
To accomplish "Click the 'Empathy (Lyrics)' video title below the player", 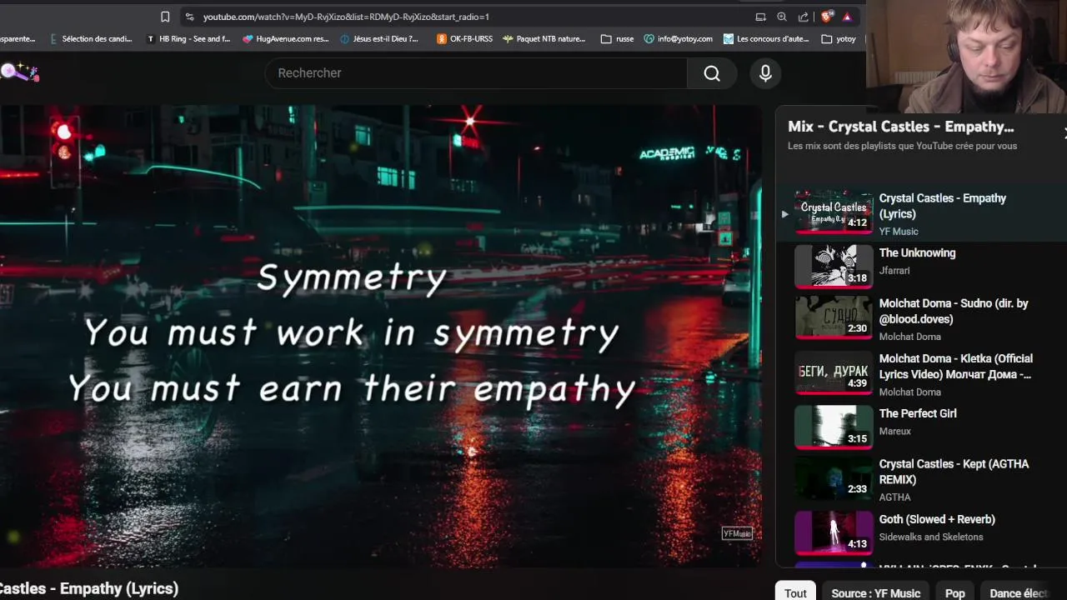I will 89,588.
